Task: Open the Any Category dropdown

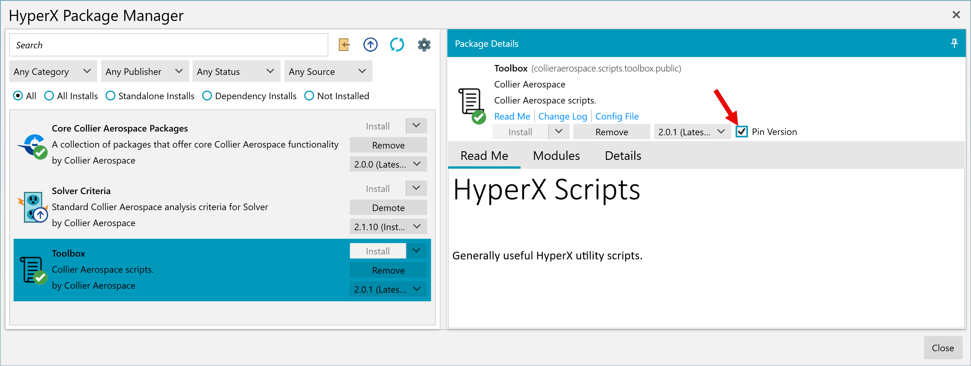Action: tap(53, 71)
